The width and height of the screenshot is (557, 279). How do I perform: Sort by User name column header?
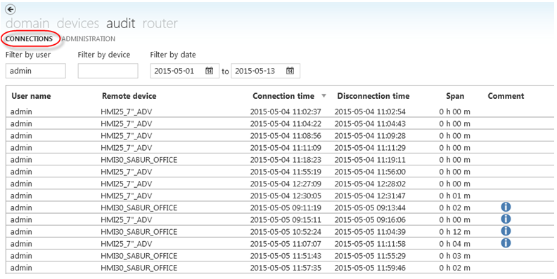click(x=31, y=96)
